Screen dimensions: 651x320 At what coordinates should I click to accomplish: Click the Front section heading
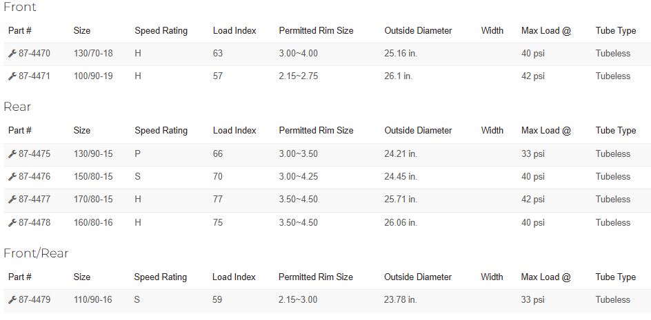[x=19, y=7]
